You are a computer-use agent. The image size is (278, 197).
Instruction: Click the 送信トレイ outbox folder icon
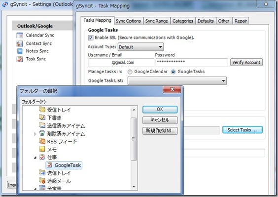coord(42,173)
